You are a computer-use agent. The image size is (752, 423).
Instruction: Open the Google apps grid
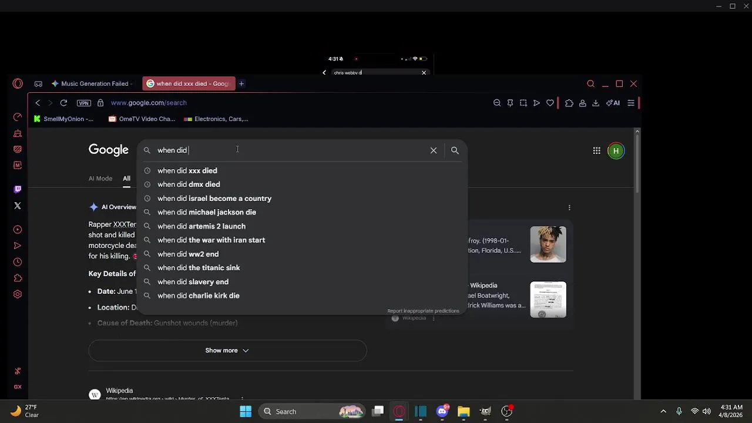pyautogui.click(x=596, y=151)
